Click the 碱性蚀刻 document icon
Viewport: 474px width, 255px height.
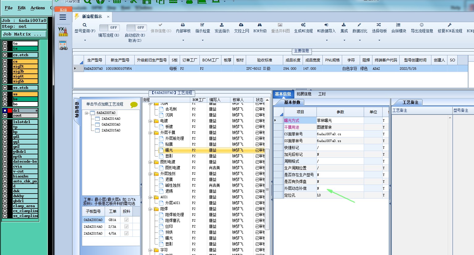coord(161,185)
